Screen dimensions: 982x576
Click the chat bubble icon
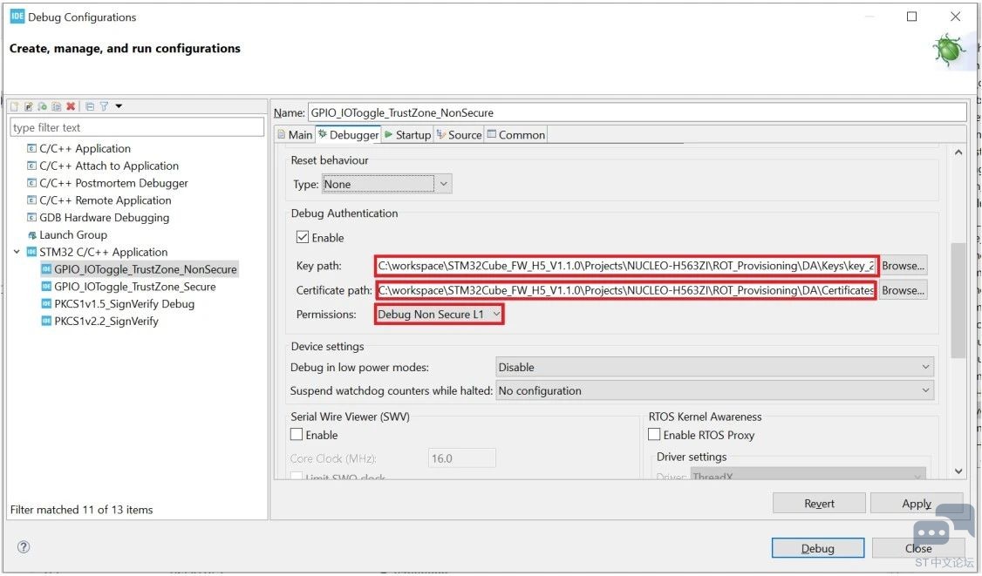(x=943, y=526)
